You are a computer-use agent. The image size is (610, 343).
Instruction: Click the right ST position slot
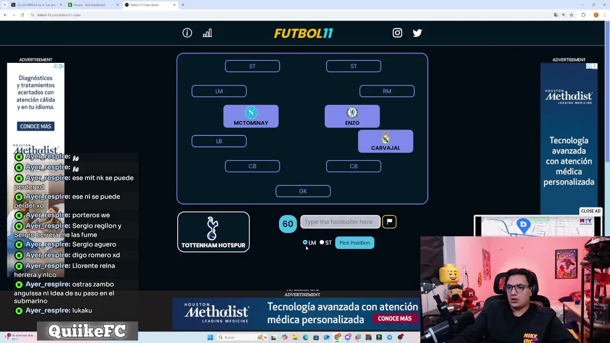click(x=354, y=66)
